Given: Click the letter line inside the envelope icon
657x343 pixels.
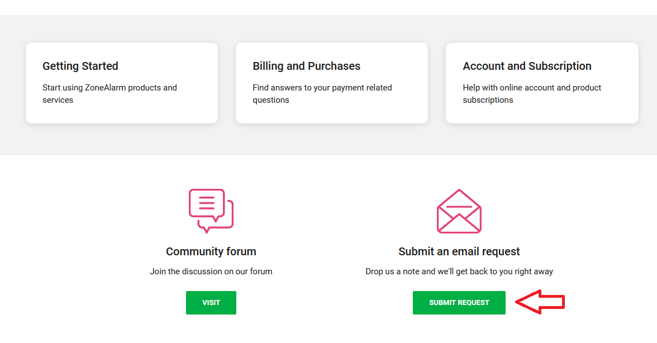Looking at the screenshot, I should 459,207.
